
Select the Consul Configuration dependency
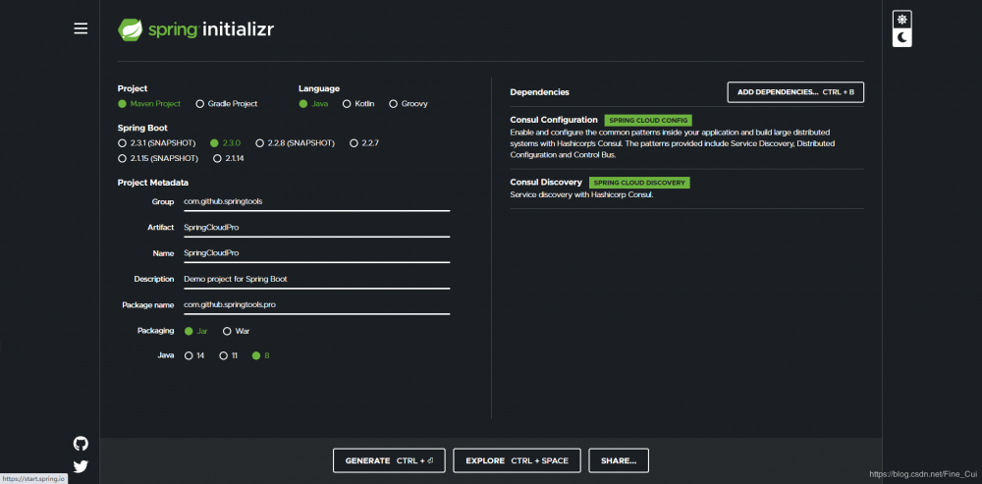point(687,137)
